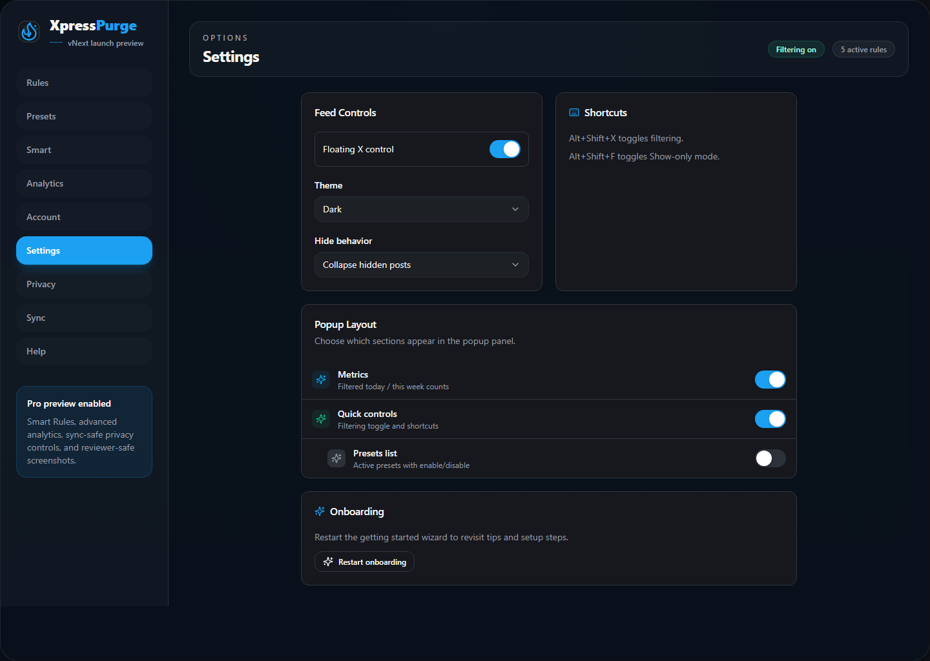Select Smart in the sidebar
Viewport: 930px width, 661px height.
(x=84, y=150)
